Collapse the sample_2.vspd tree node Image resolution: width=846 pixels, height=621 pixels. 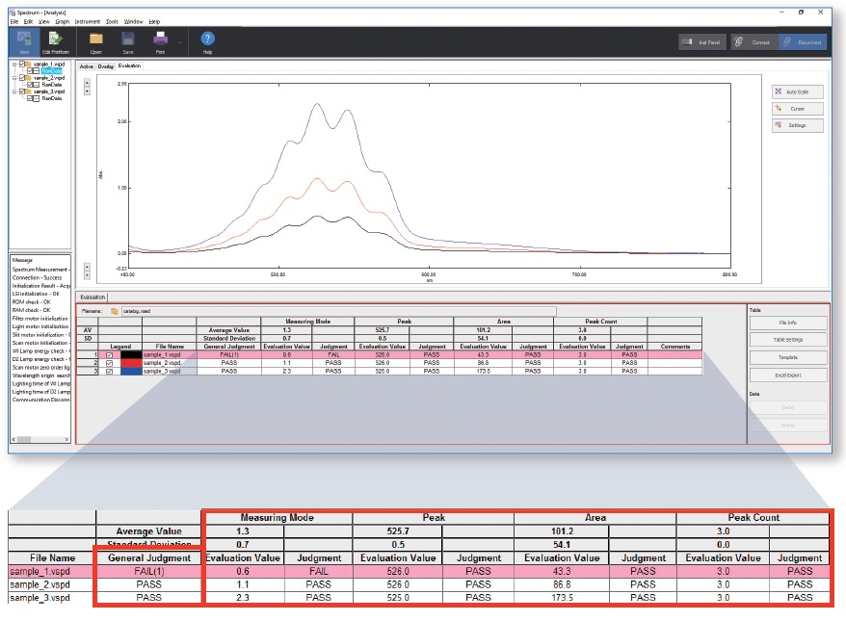(13, 77)
